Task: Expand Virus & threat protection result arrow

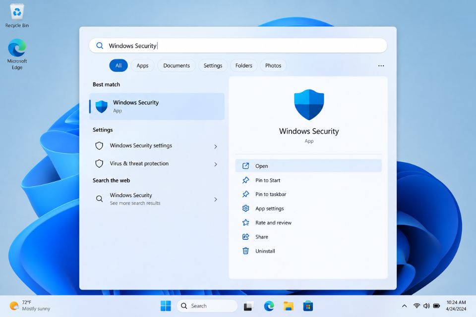Action: pyautogui.click(x=216, y=164)
